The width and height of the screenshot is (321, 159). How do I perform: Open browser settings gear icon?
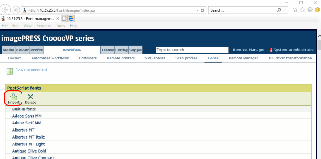pyautogui.click(x=310, y=10)
